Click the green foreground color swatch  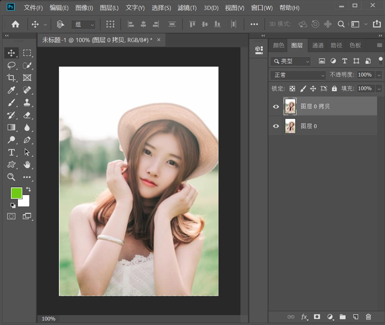(x=16, y=193)
